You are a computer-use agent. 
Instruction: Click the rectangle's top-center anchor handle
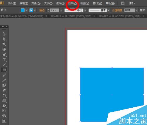112,68
